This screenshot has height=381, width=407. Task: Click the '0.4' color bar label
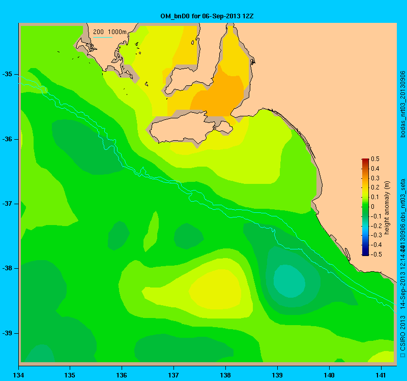coord(375,169)
